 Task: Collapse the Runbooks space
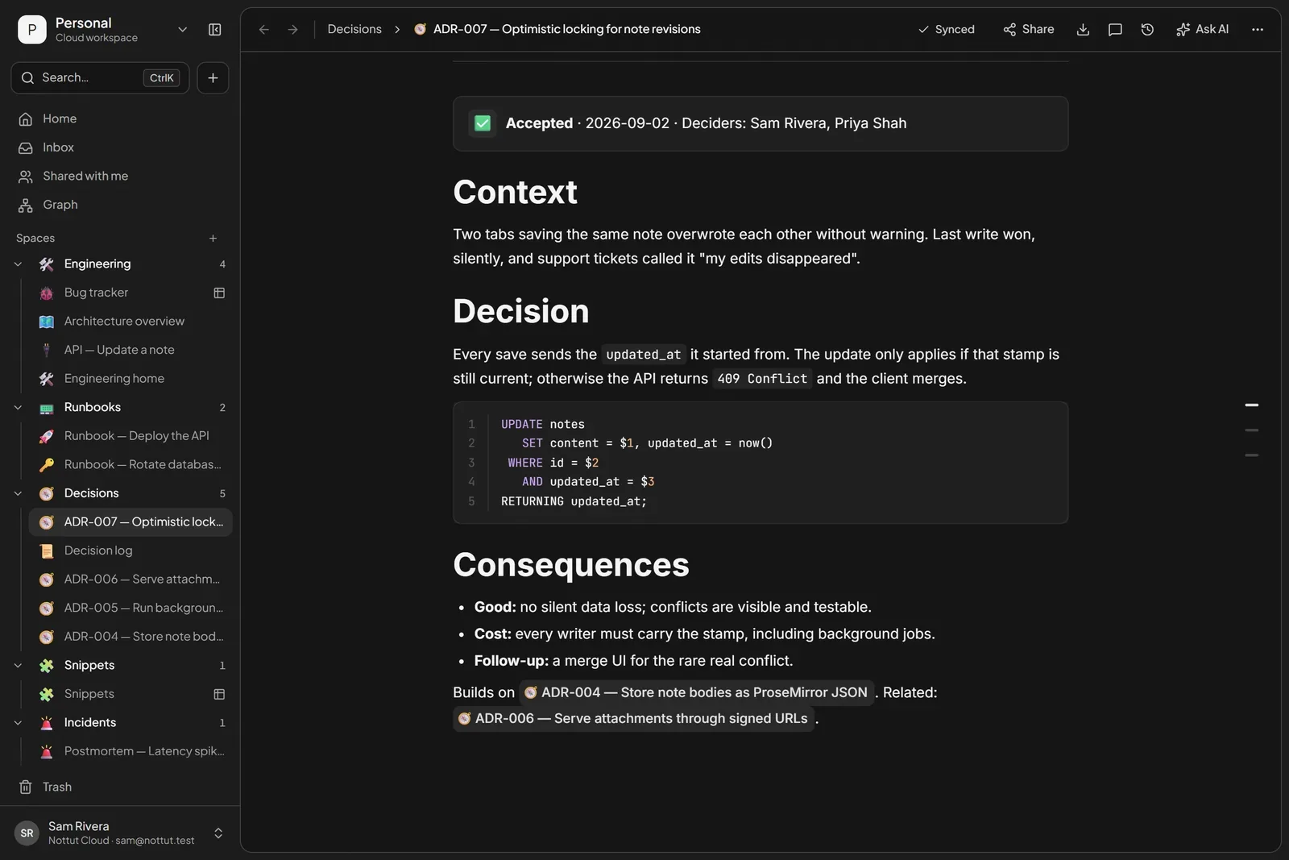click(18, 408)
